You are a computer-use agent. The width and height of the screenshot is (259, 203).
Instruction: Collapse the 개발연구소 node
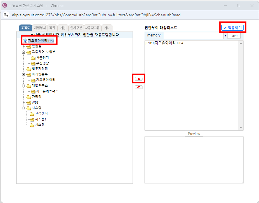pyautogui.click(x=24, y=86)
